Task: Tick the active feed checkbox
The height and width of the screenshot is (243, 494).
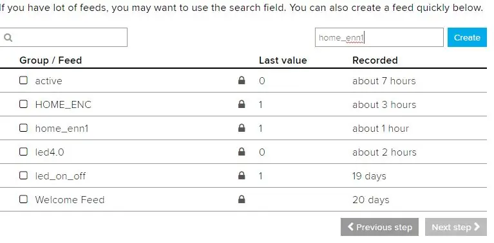Action: pyautogui.click(x=23, y=80)
